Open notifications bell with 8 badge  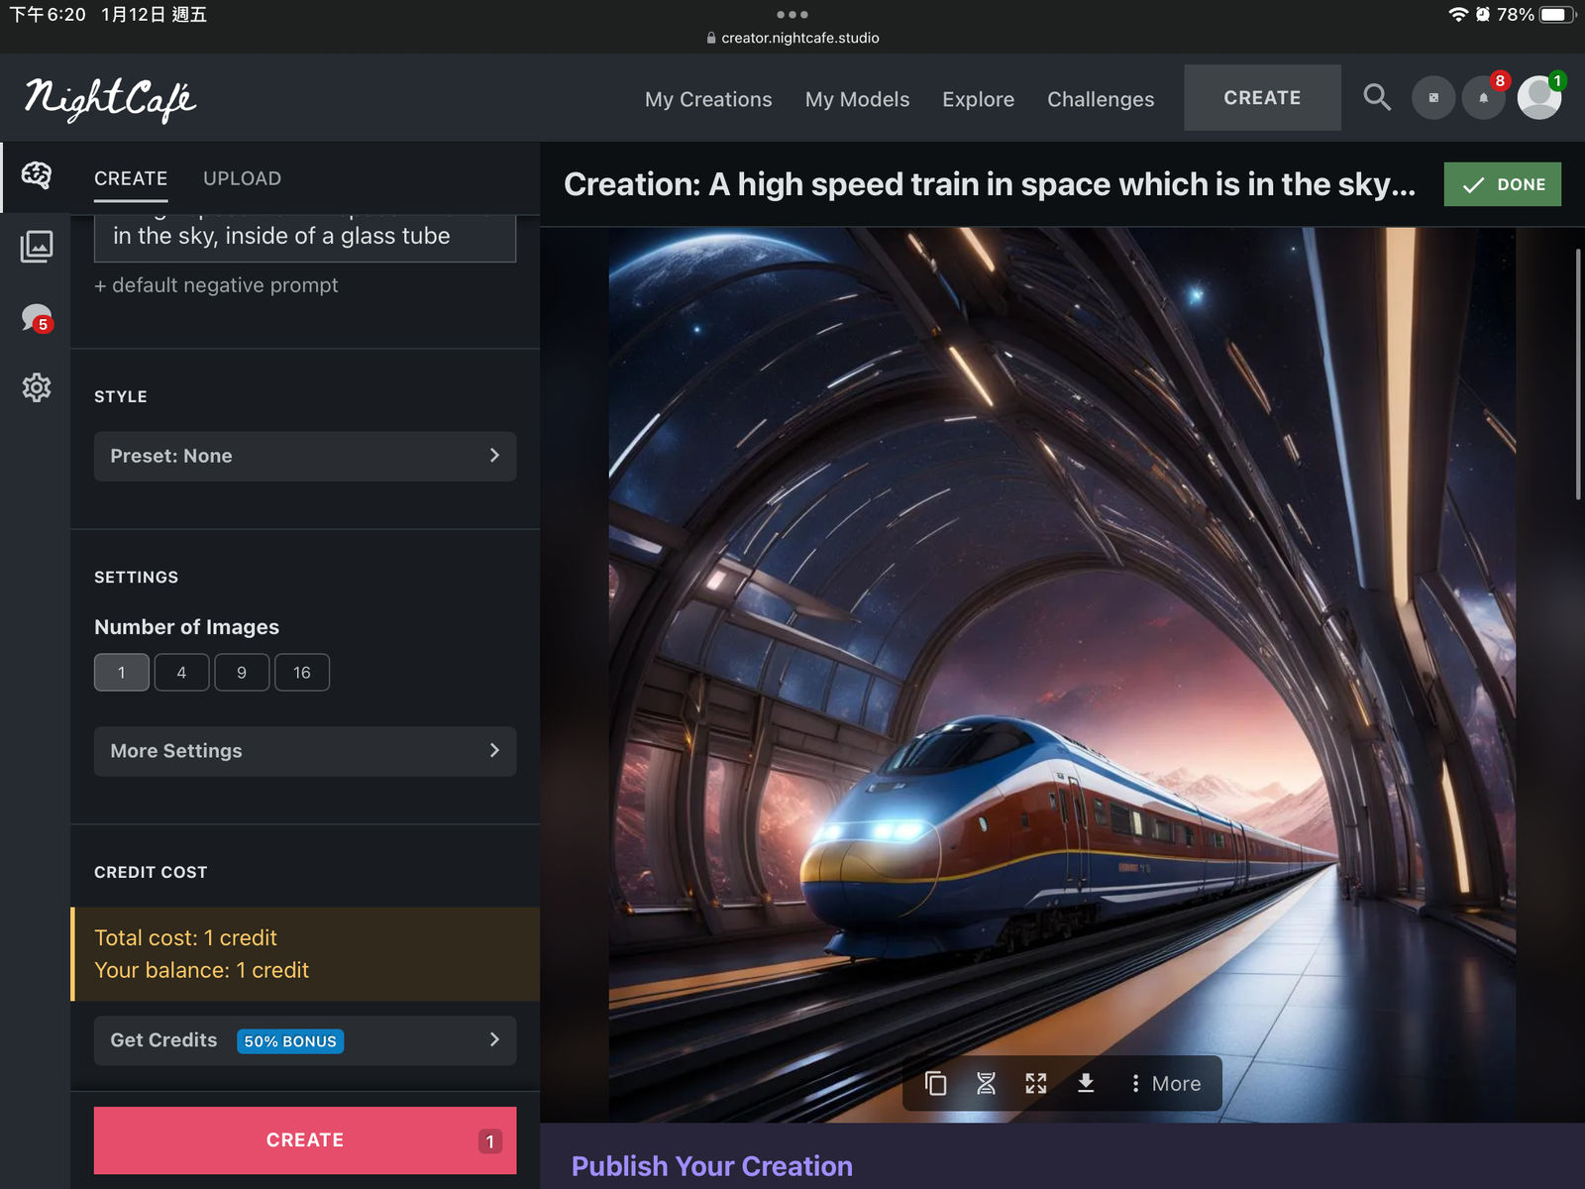click(1483, 98)
